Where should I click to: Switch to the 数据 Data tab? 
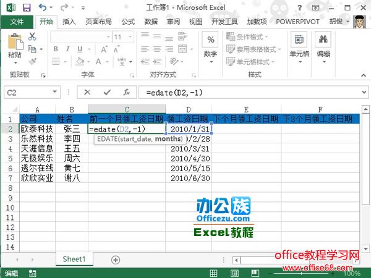[x=151, y=22]
